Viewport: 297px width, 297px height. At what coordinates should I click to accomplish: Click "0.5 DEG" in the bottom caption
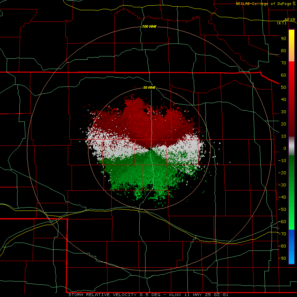coord(150,295)
